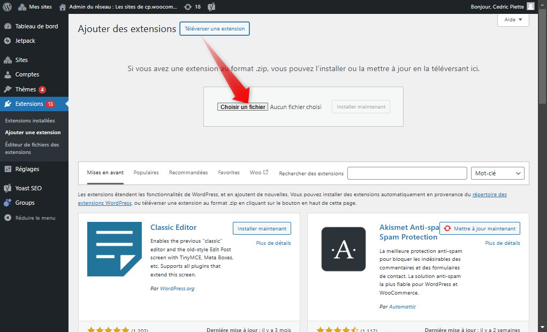This screenshot has height=332, width=547.
Task: Open the Admin du réseau menu
Action: (x=118, y=6)
